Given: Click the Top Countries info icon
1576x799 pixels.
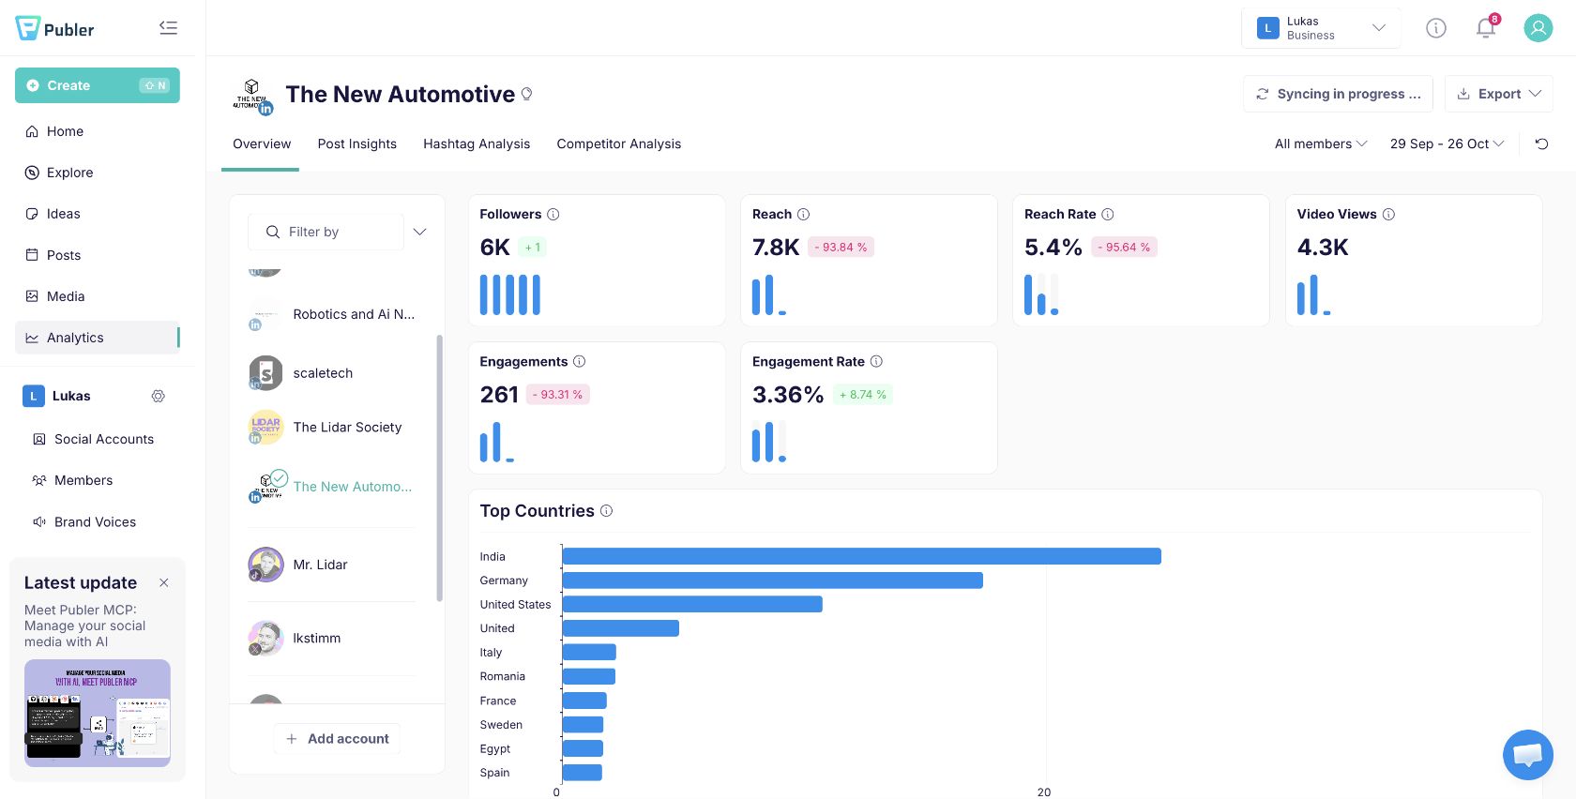Looking at the screenshot, I should (x=606, y=510).
